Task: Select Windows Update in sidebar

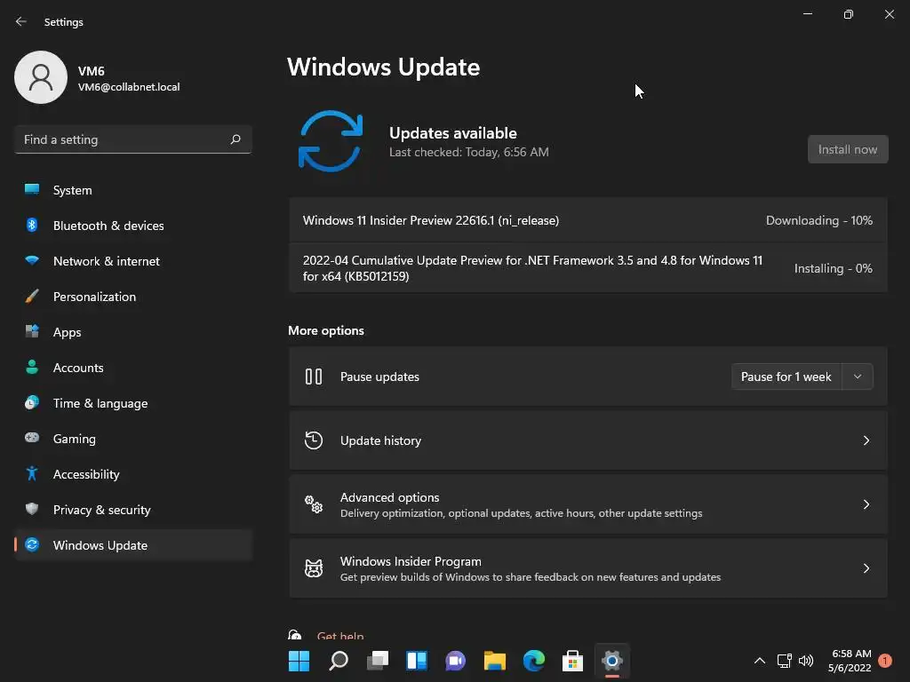Action: pyautogui.click(x=133, y=545)
